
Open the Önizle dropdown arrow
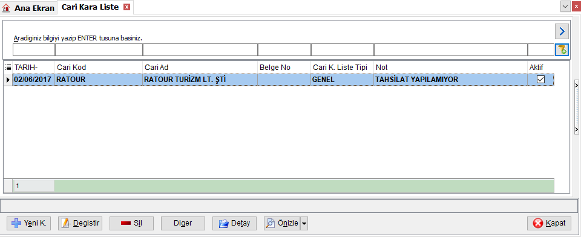[x=304, y=223]
